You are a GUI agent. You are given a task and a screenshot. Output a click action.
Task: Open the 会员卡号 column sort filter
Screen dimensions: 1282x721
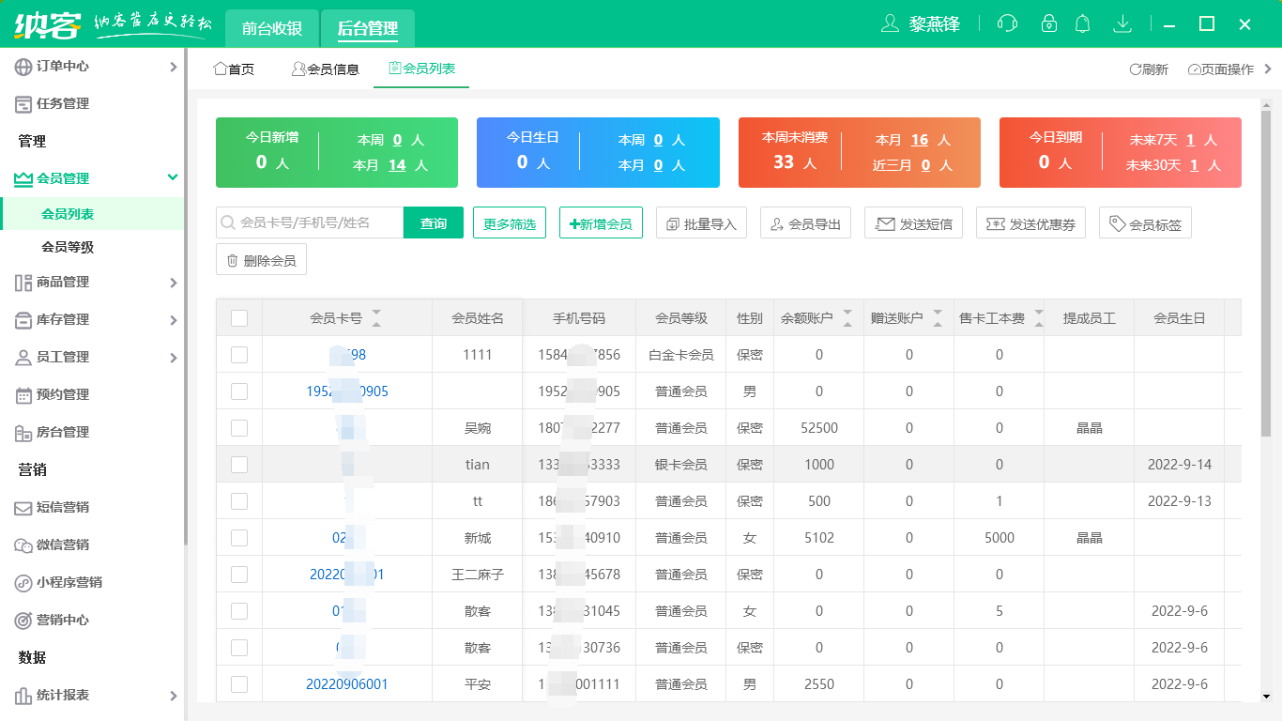(376, 317)
